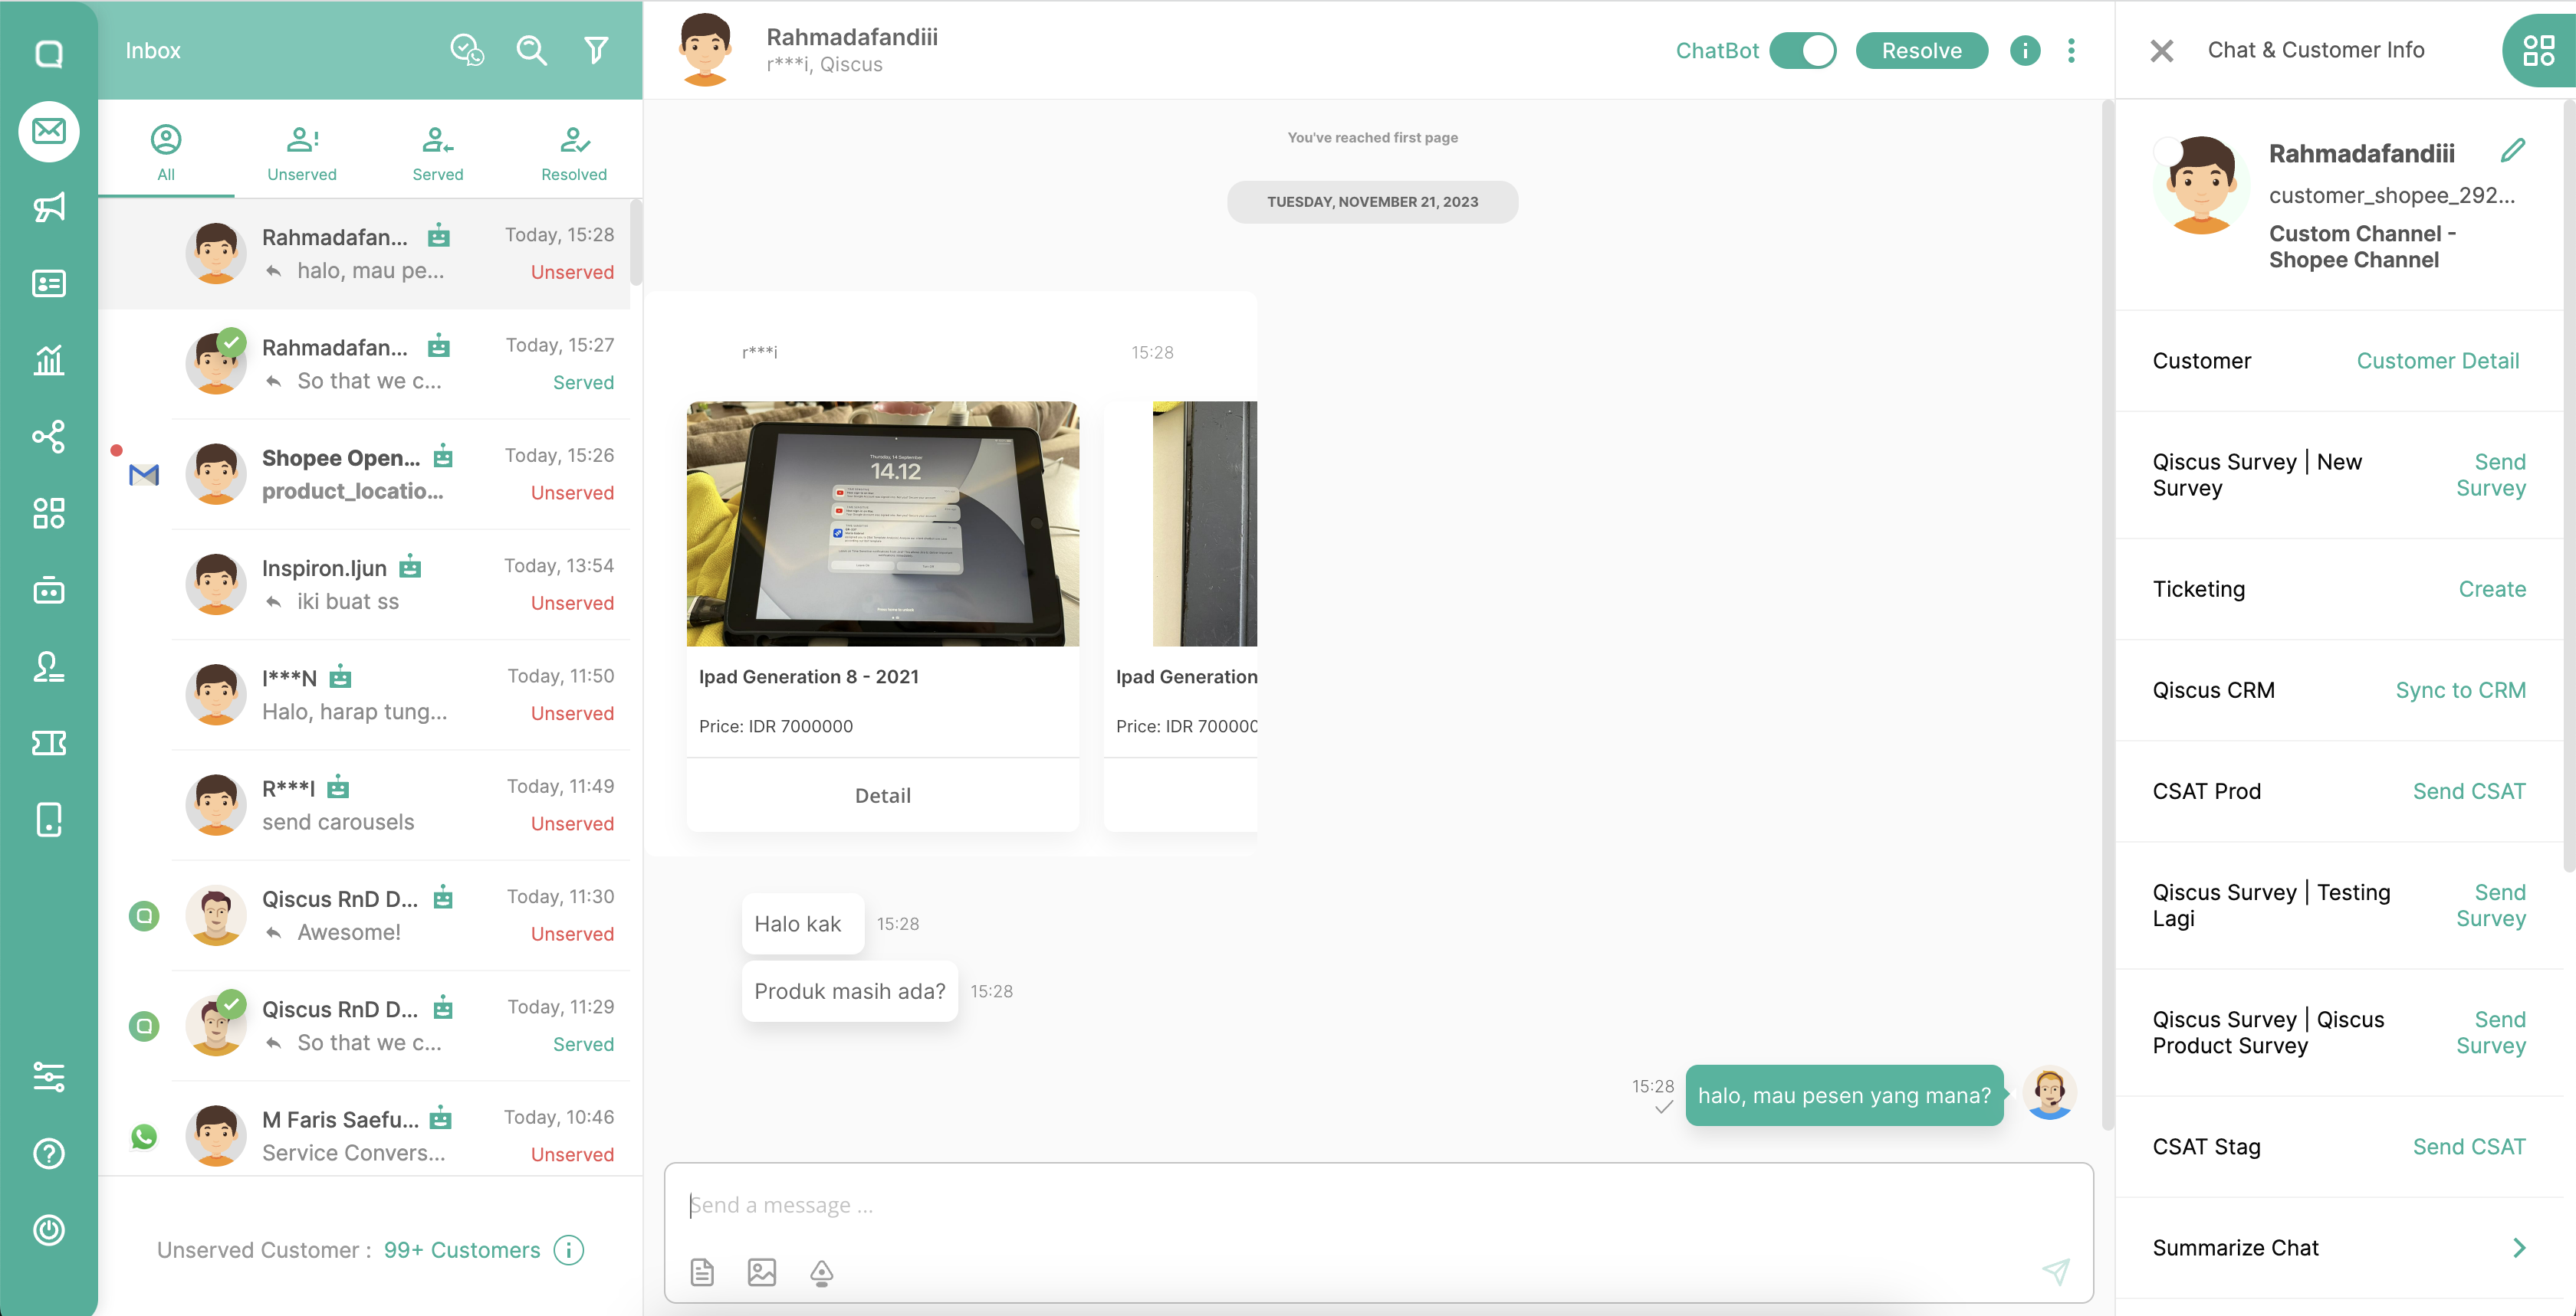
Task: Open Rahmadafan chat from Today 15:28
Action: [x=365, y=254]
